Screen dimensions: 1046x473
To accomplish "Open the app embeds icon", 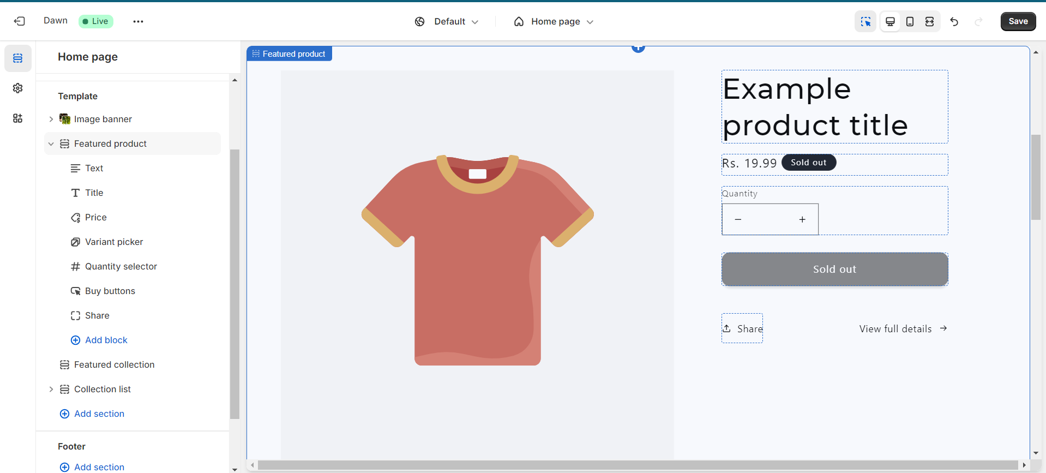I will tap(18, 118).
